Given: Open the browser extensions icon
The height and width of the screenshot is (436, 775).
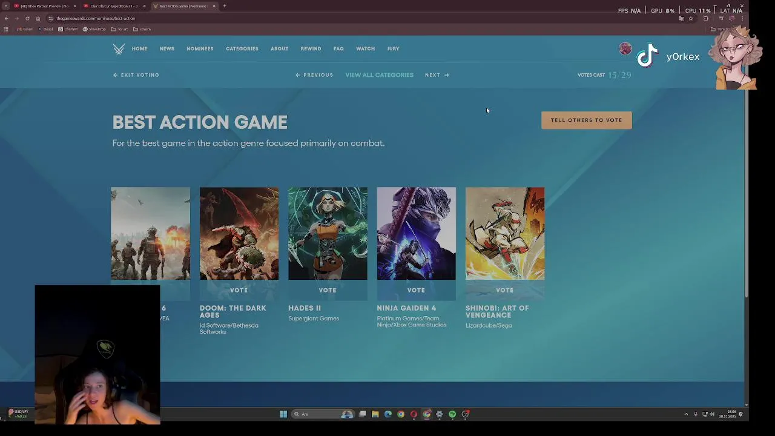Looking at the screenshot, I should pos(706,18).
